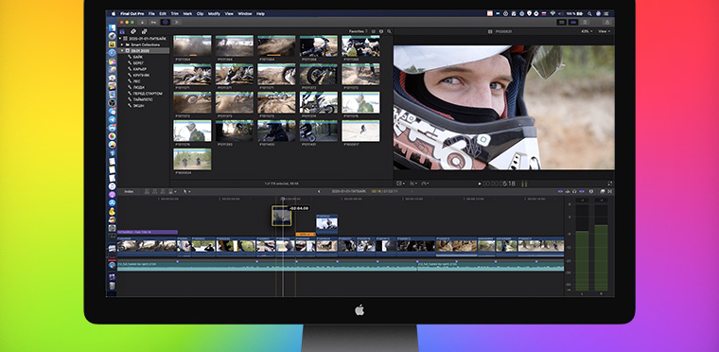Toggle timeline snapping
Image resolution: width=719 pixels, height=352 pixels.
(582, 191)
